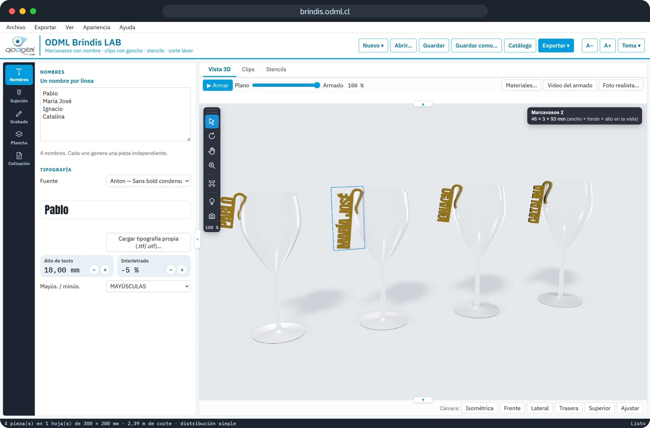Image resolution: width=650 pixels, height=428 pixels.
Task: Increase Interletrado with plus
Action: click(x=182, y=270)
